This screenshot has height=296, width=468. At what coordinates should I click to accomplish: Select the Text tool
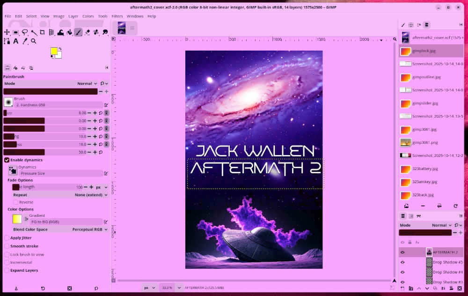coord(16,41)
